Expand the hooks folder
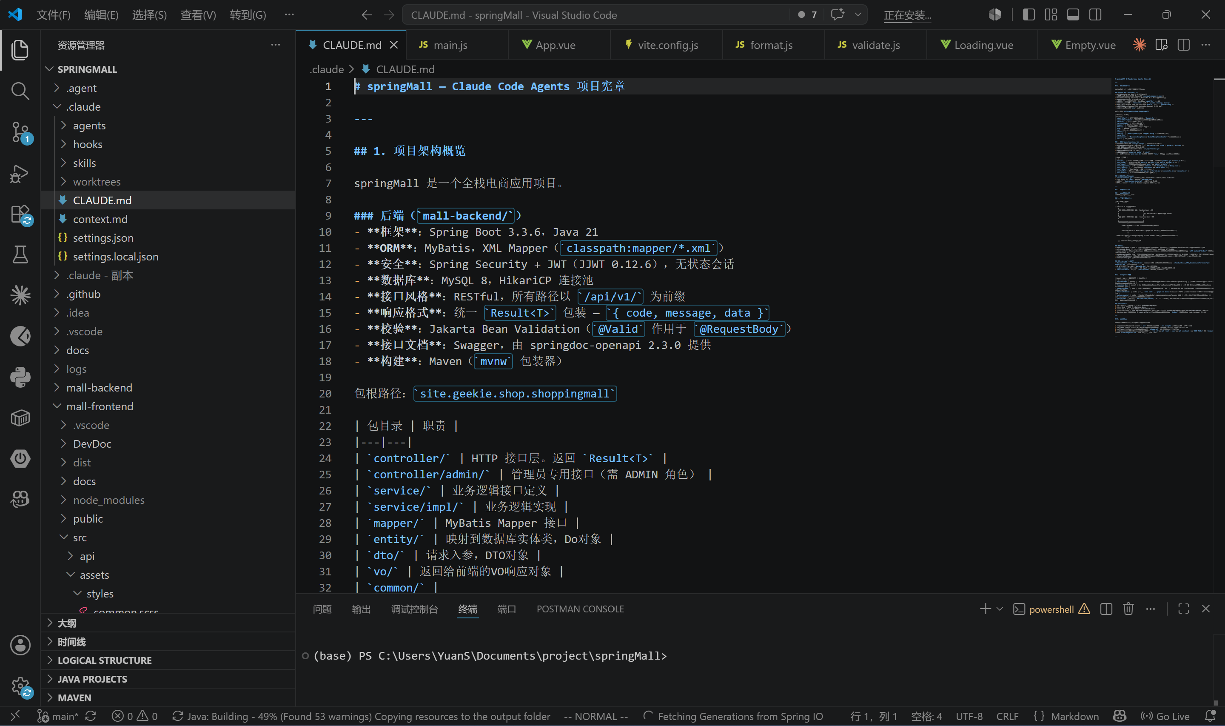 (x=168, y=144)
